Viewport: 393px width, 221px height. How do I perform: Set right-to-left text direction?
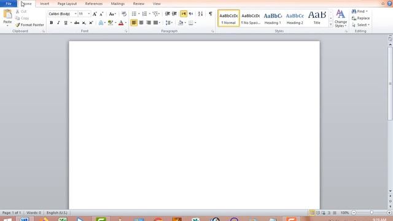(191, 14)
